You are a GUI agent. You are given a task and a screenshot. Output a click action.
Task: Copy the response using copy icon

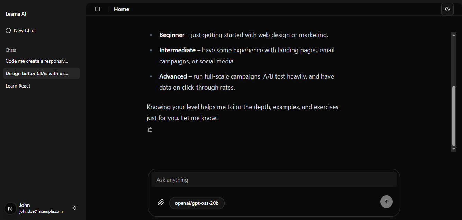pos(150,129)
